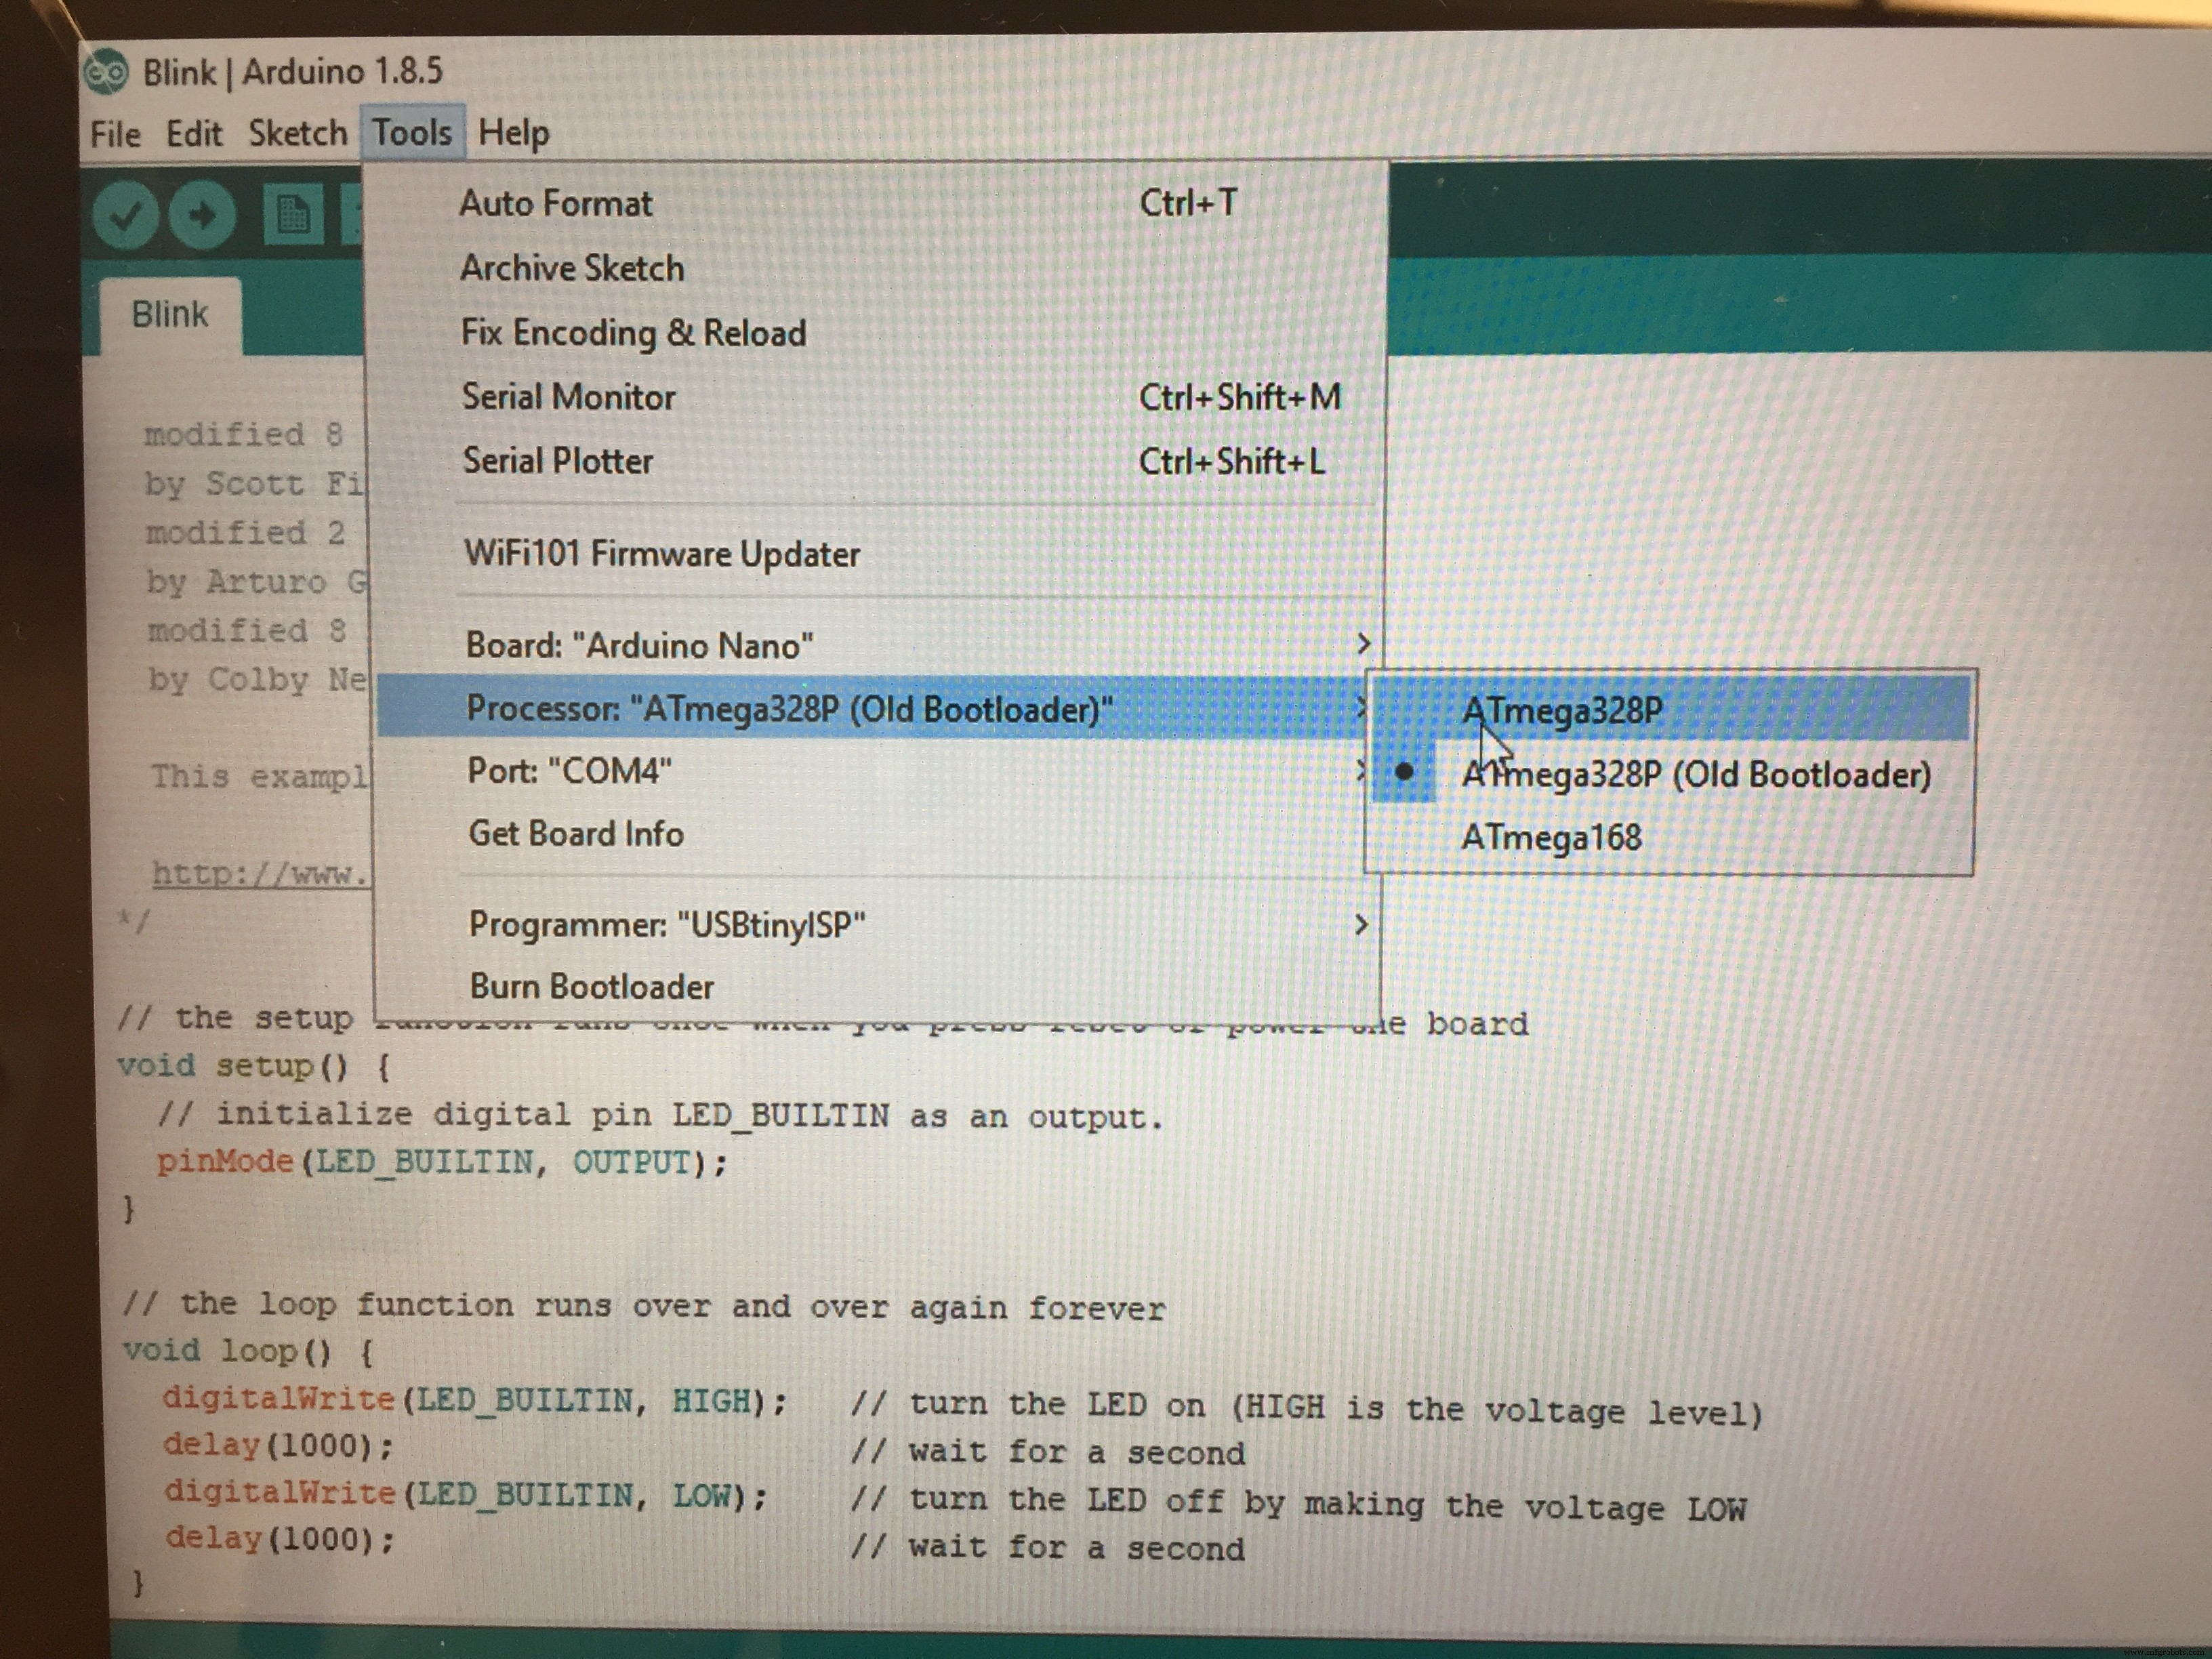Select the ATmega168 processor option
This screenshot has width=2212, height=1659.
1553,837
